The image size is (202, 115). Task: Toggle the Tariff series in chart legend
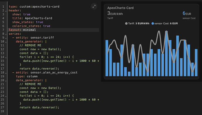tap(137, 24)
